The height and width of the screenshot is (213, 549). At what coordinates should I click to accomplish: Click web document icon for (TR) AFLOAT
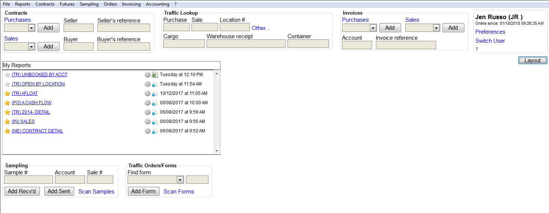click(x=155, y=93)
